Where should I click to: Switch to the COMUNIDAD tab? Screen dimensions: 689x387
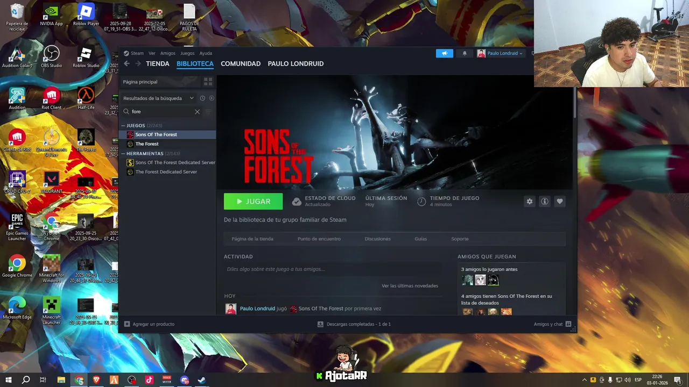click(241, 63)
